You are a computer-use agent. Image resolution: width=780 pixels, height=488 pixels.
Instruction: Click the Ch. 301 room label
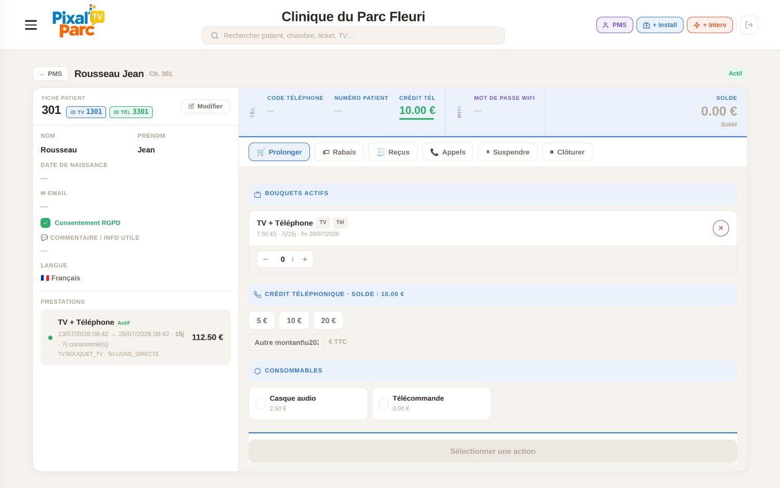[x=161, y=74]
